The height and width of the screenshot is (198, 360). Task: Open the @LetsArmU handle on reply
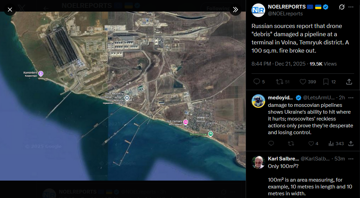coord(319,98)
